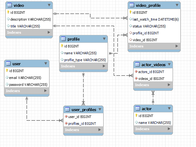Image resolution: width=196 pixels, height=147 pixels.
Task: Select the actor table title
Action: [147, 109]
